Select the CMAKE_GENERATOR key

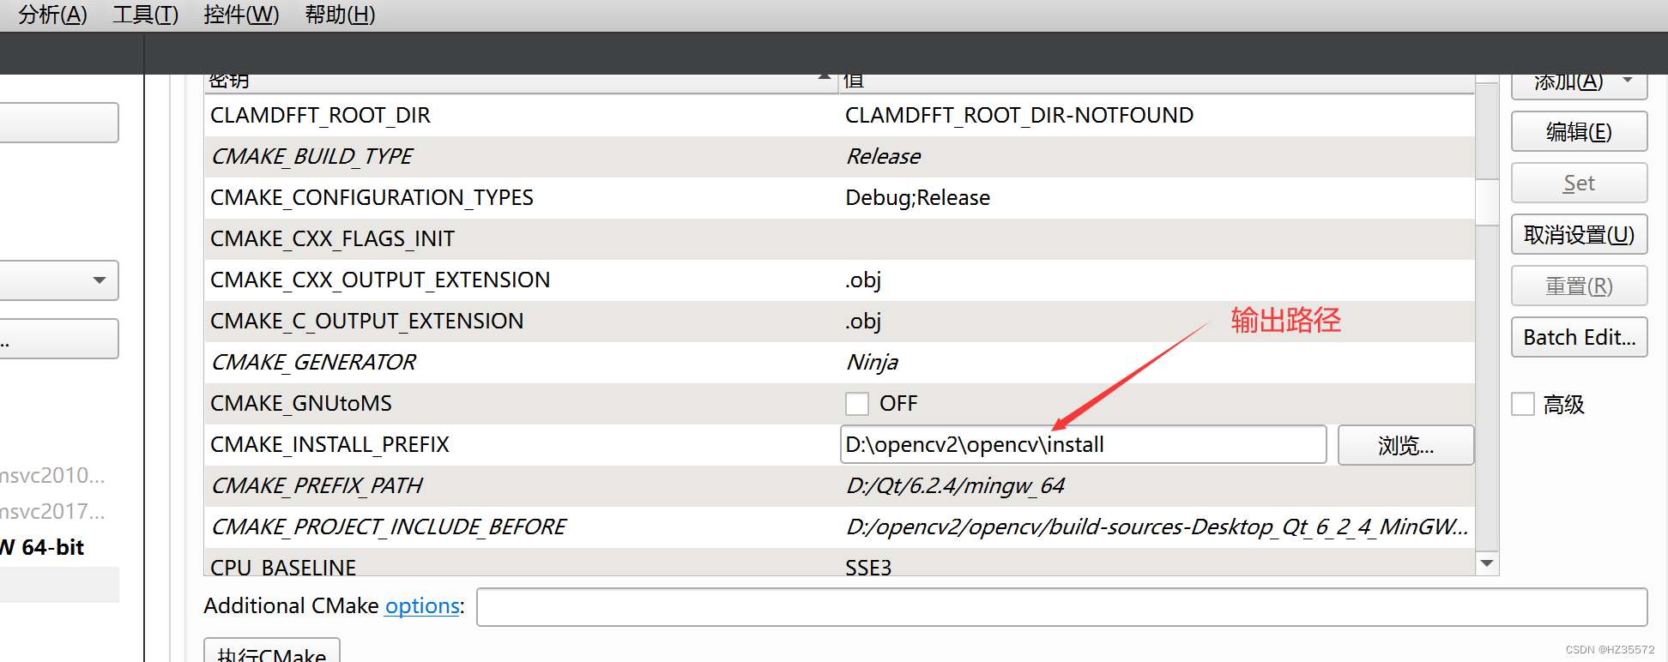[313, 362]
